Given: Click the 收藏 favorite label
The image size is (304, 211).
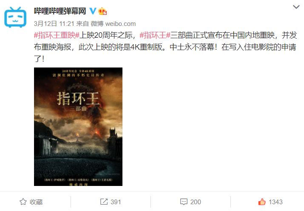Looking at the screenshot, I should [x=36, y=202].
